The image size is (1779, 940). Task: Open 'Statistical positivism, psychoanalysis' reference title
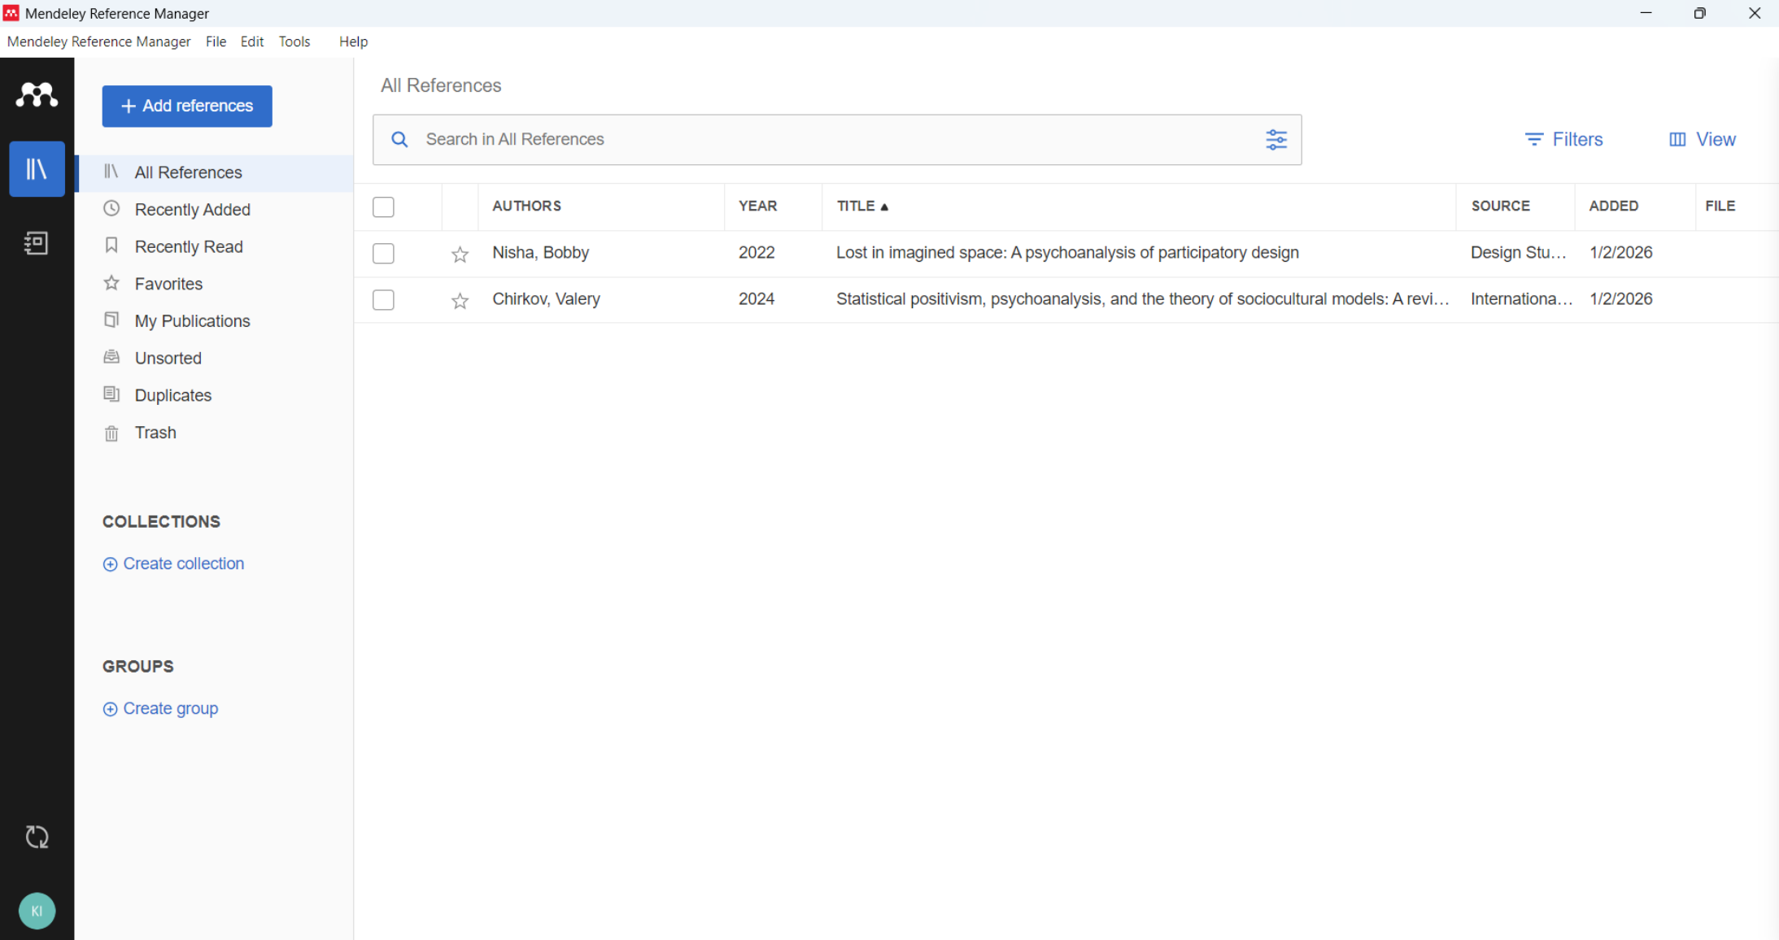tap(1142, 299)
